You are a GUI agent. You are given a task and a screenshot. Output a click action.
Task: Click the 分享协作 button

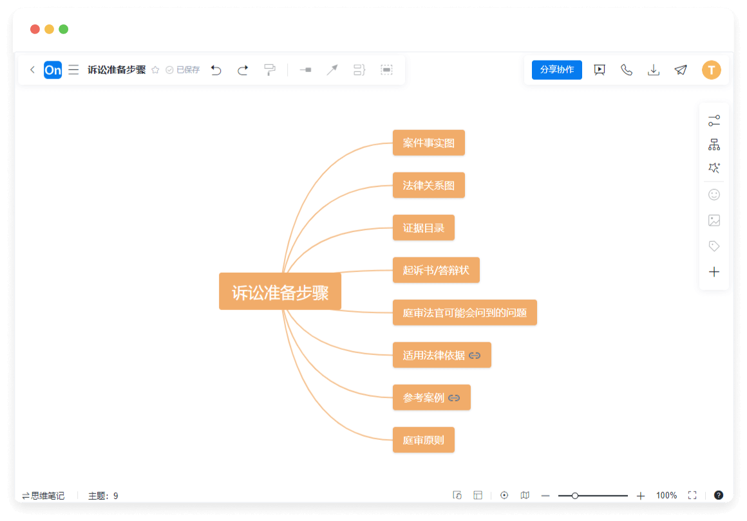pos(556,69)
